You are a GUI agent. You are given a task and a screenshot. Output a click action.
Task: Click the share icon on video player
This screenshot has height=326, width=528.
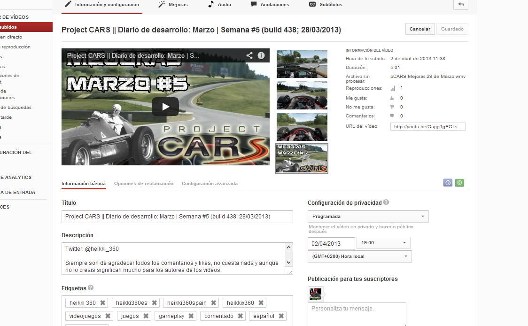(249, 55)
